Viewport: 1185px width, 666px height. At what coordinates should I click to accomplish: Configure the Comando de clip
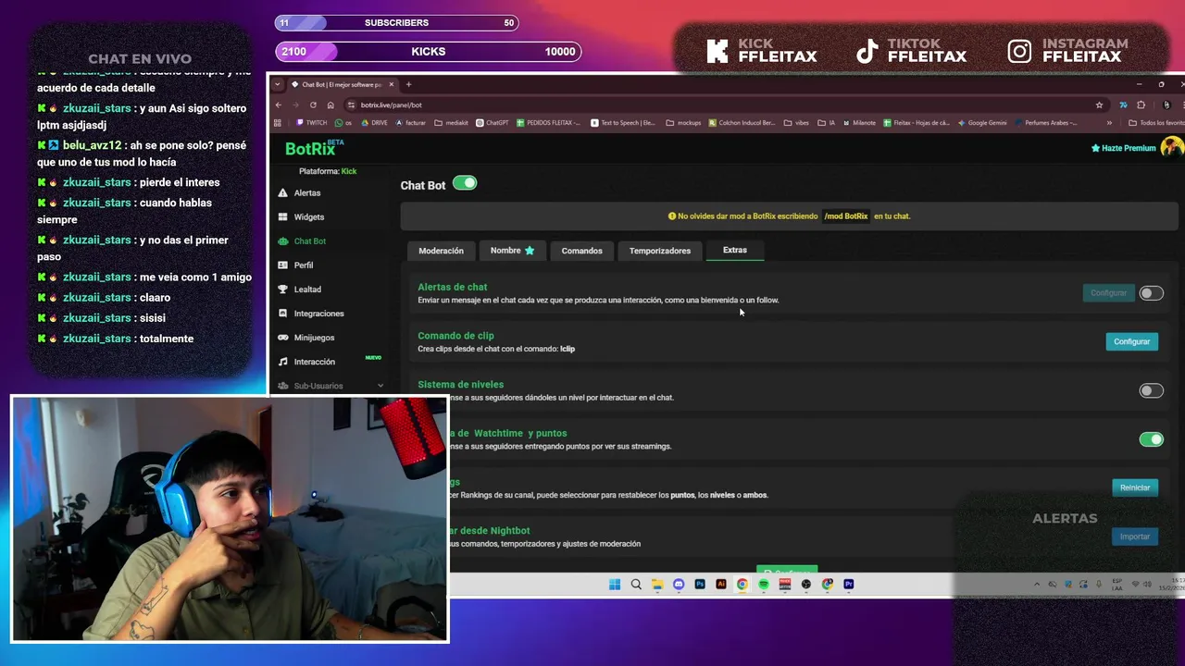coord(1131,341)
